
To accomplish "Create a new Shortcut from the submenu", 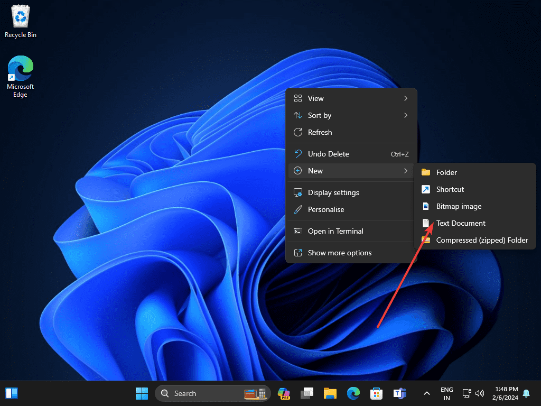I will point(475,189).
